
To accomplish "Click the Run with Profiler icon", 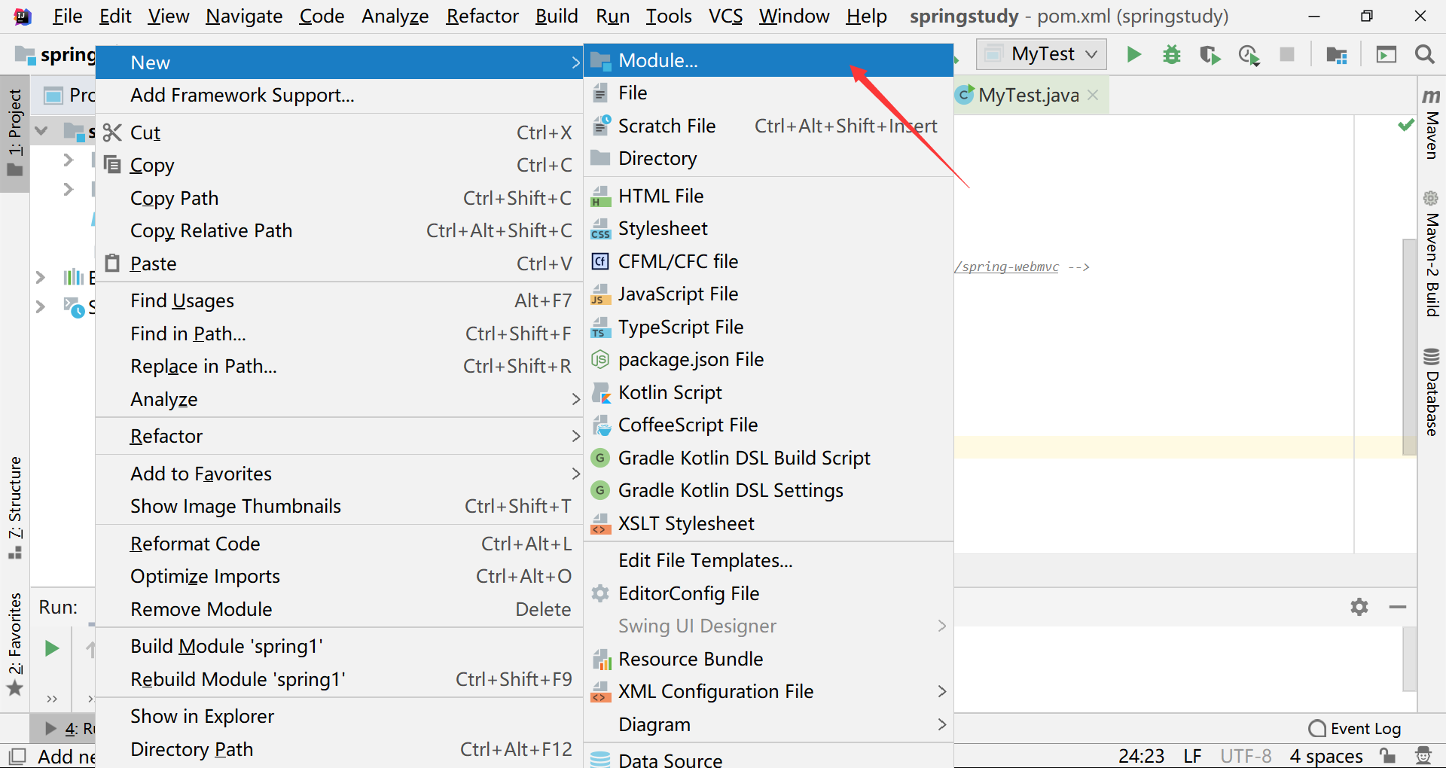I will [1249, 55].
